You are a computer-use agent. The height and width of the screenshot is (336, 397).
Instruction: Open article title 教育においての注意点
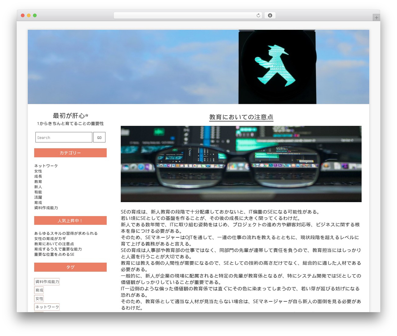point(241,117)
